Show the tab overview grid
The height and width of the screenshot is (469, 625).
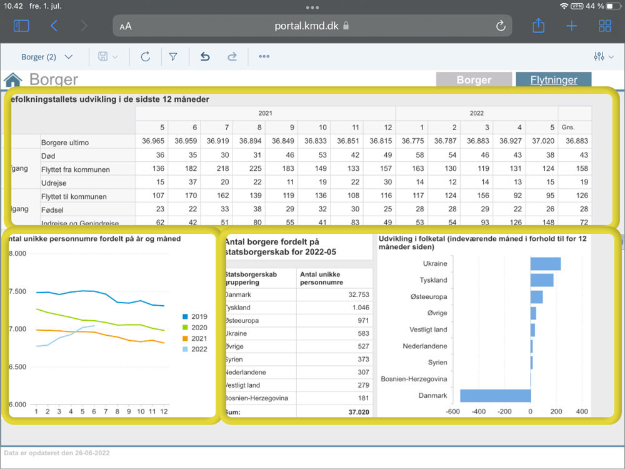pyautogui.click(x=605, y=26)
